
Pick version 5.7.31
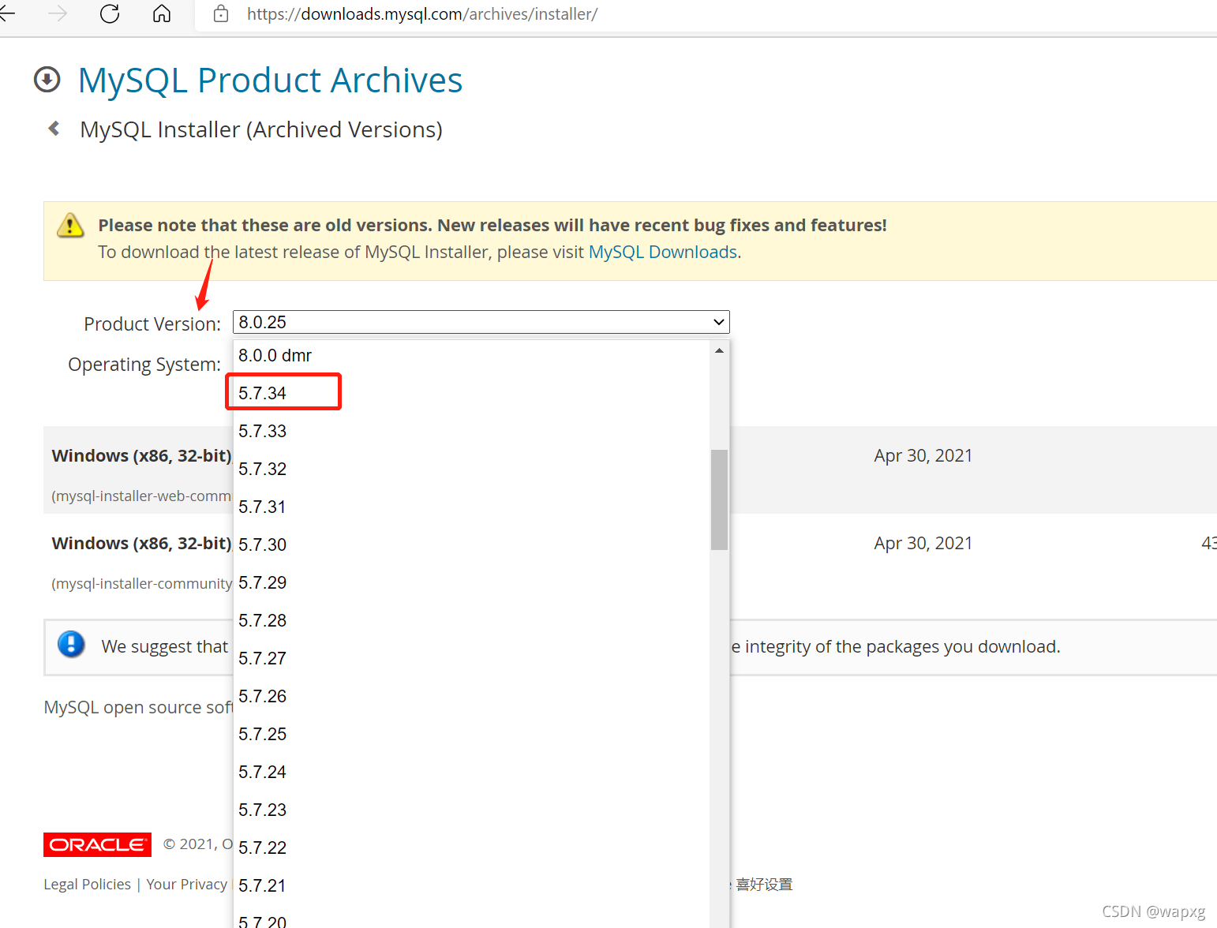tap(472, 507)
